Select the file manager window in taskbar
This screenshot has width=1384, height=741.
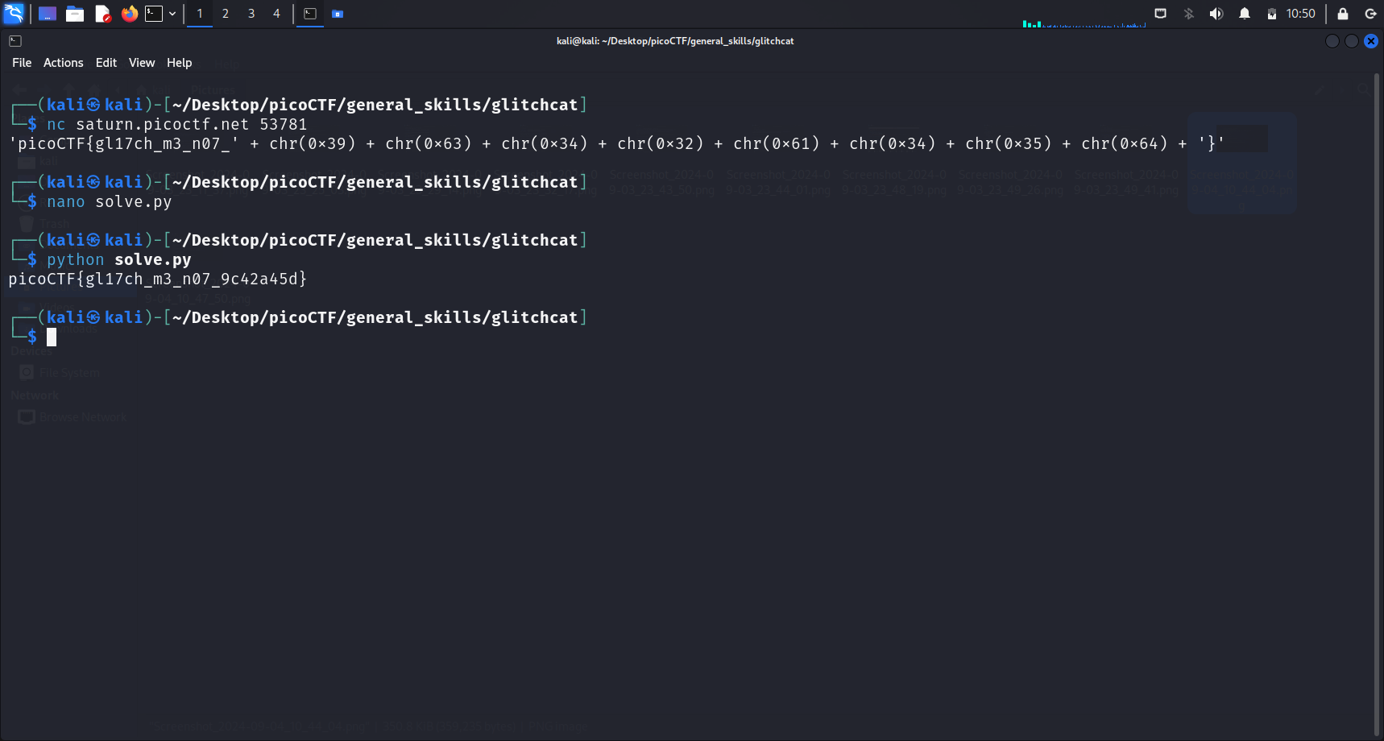[338, 14]
